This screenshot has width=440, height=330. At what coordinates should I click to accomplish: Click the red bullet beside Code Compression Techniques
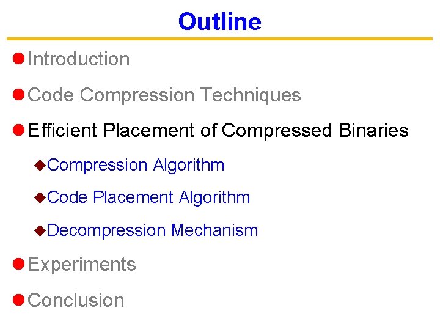click(x=18, y=95)
